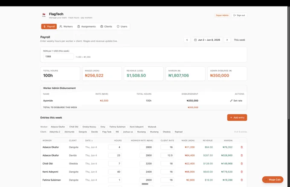Filter by worker Emeka Nwosu chip
290x187 pixels.
(x=89, y=127)
